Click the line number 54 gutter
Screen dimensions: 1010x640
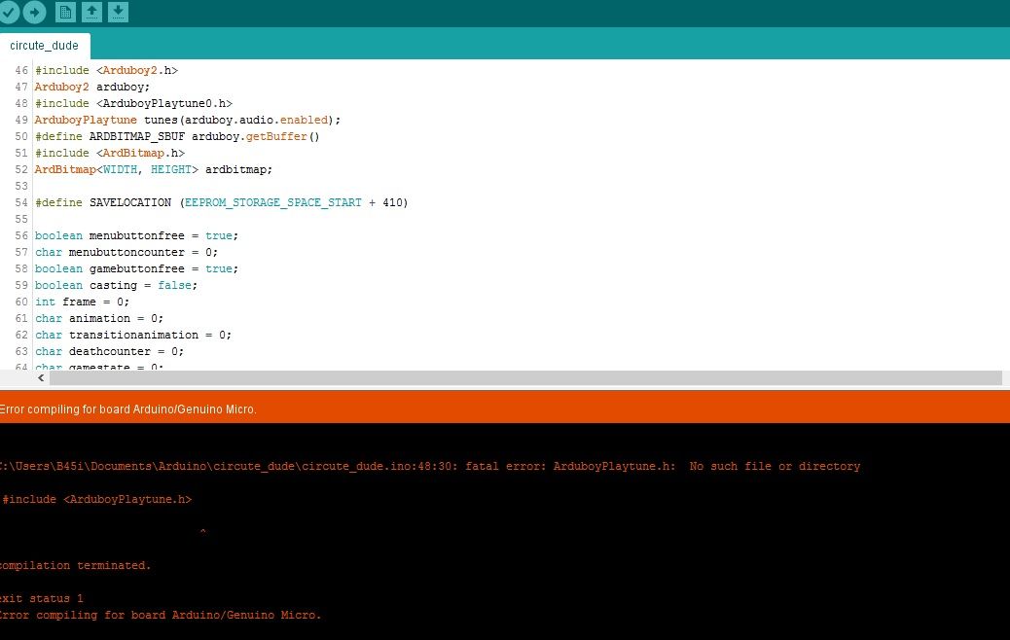pyautogui.click(x=21, y=203)
